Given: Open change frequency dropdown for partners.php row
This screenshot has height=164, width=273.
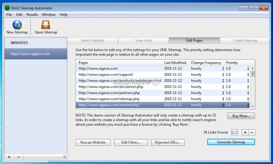Looking at the screenshot, I should coord(223,93).
